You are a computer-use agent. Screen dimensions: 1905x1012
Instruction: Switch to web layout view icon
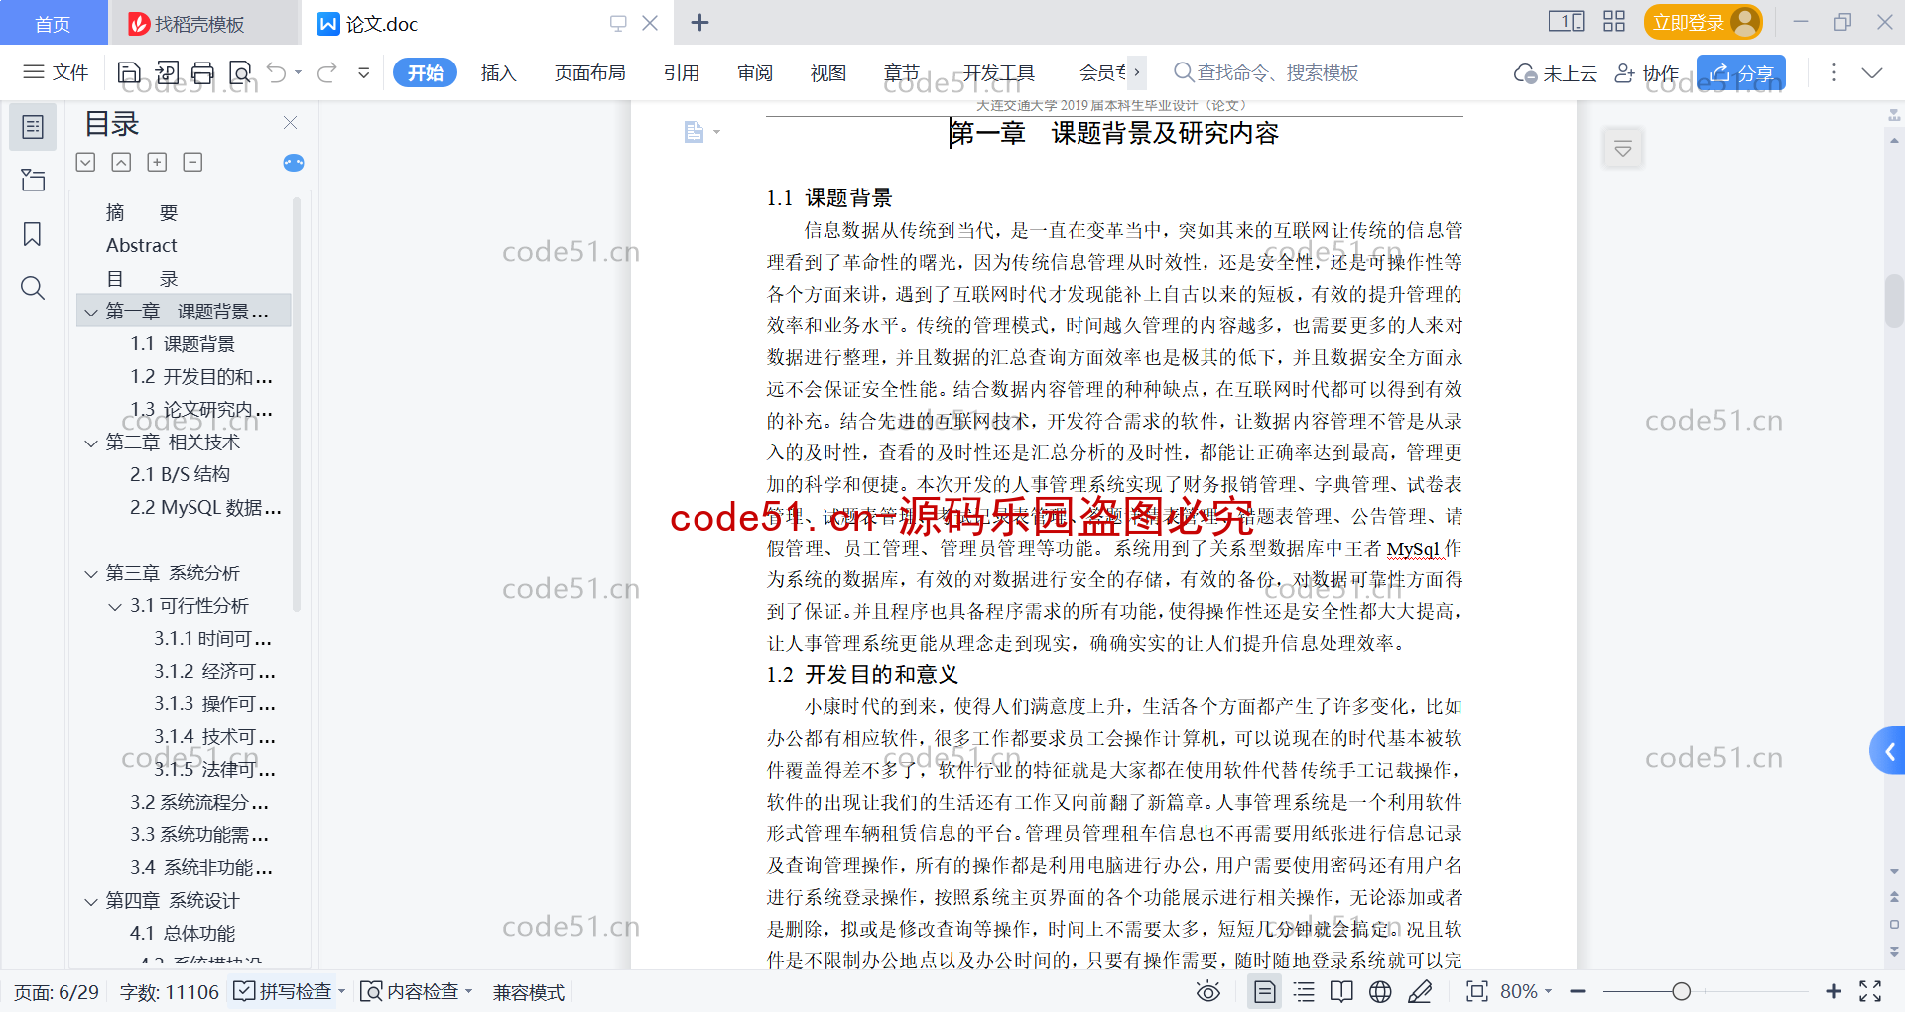(x=1380, y=991)
